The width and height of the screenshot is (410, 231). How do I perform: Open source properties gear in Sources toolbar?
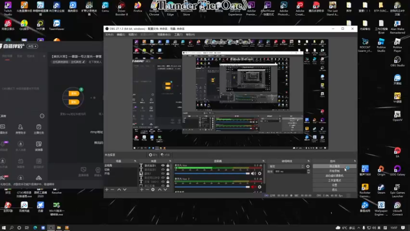153,189
